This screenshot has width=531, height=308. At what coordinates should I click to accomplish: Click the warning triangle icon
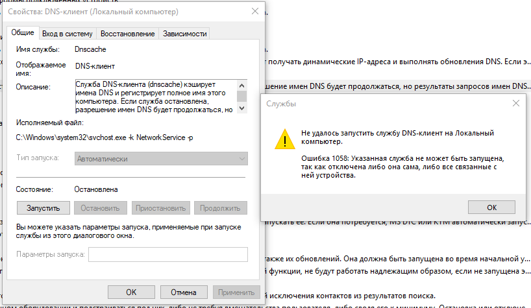click(x=285, y=139)
